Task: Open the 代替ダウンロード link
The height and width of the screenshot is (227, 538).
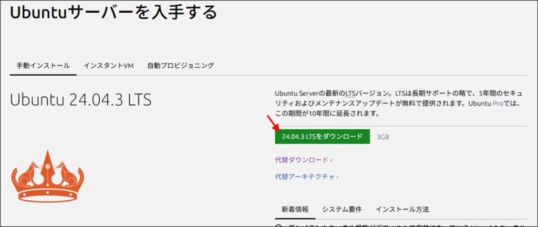Action: click(304, 160)
